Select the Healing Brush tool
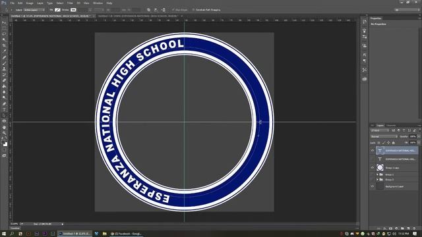Image resolution: width=422 pixels, height=237 pixels. click(4, 57)
